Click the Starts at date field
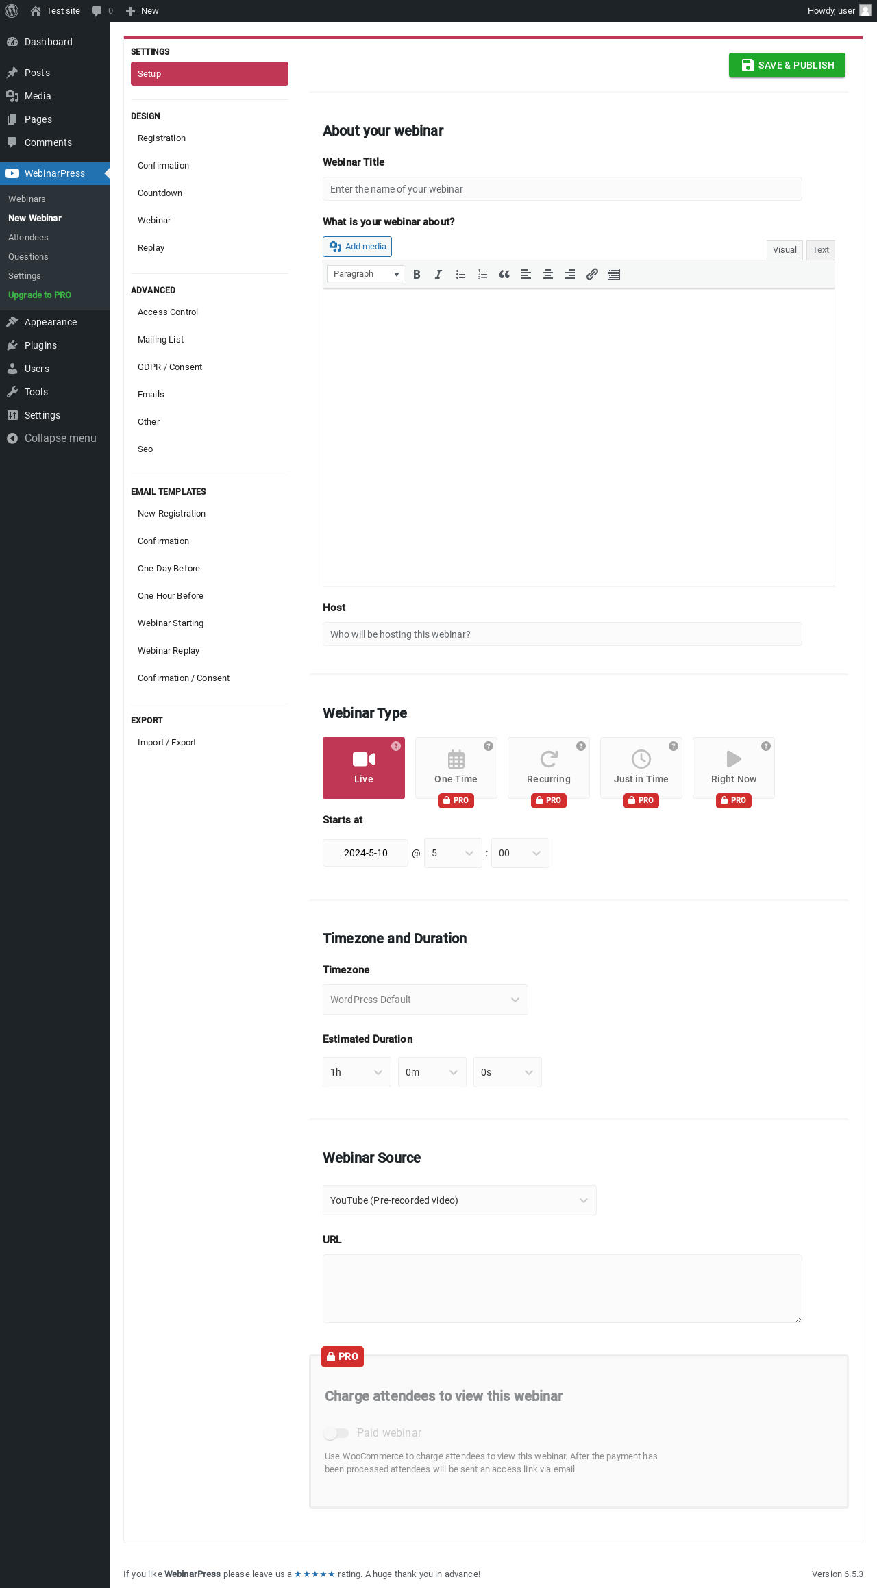Viewport: 877px width, 1588px height. [x=366, y=853]
